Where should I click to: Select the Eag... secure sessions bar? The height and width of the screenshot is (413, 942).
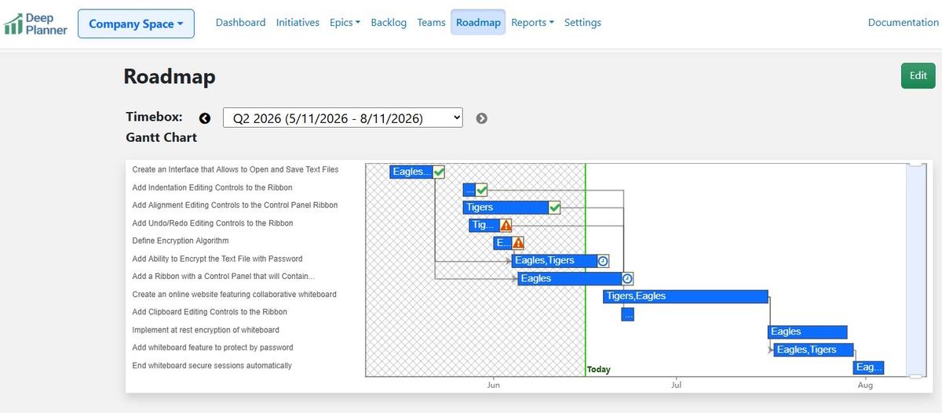click(868, 368)
